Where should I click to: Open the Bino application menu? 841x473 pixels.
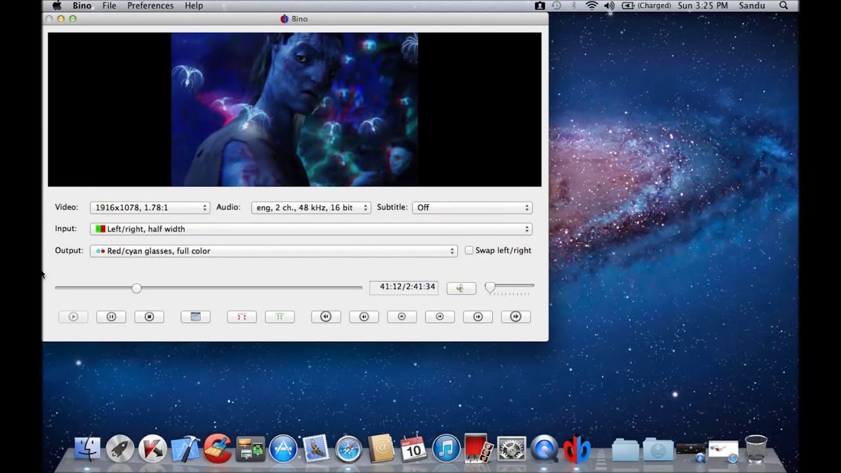82,5
